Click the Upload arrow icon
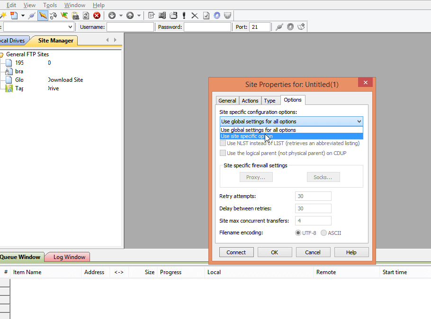The image size is (431, 319). point(130,16)
